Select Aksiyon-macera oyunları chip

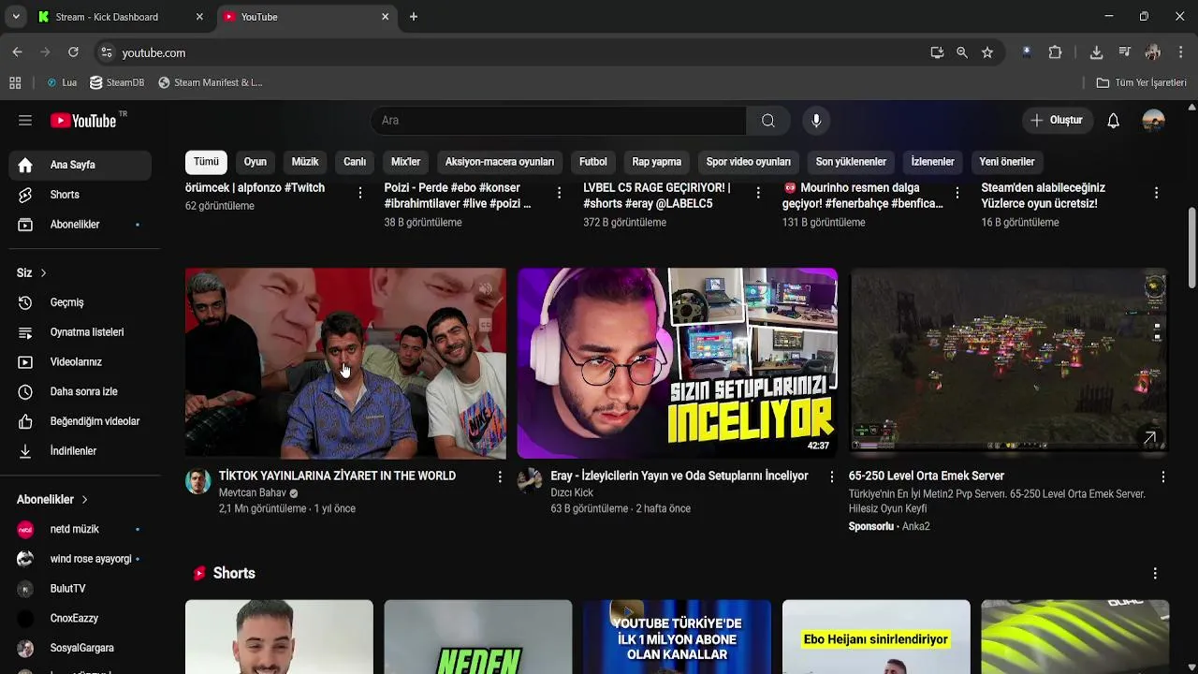[x=500, y=162]
